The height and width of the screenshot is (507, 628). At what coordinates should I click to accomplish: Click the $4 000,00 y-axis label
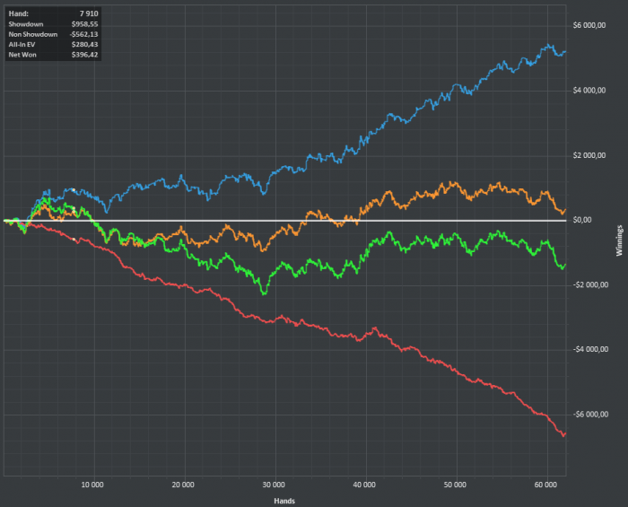[x=589, y=91]
